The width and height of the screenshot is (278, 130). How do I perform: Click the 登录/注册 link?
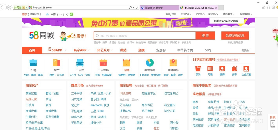point(171,14)
